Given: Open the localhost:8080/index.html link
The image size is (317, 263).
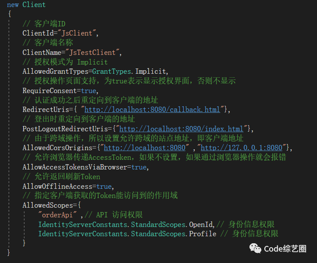Looking at the screenshot, I should [x=181, y=129].
